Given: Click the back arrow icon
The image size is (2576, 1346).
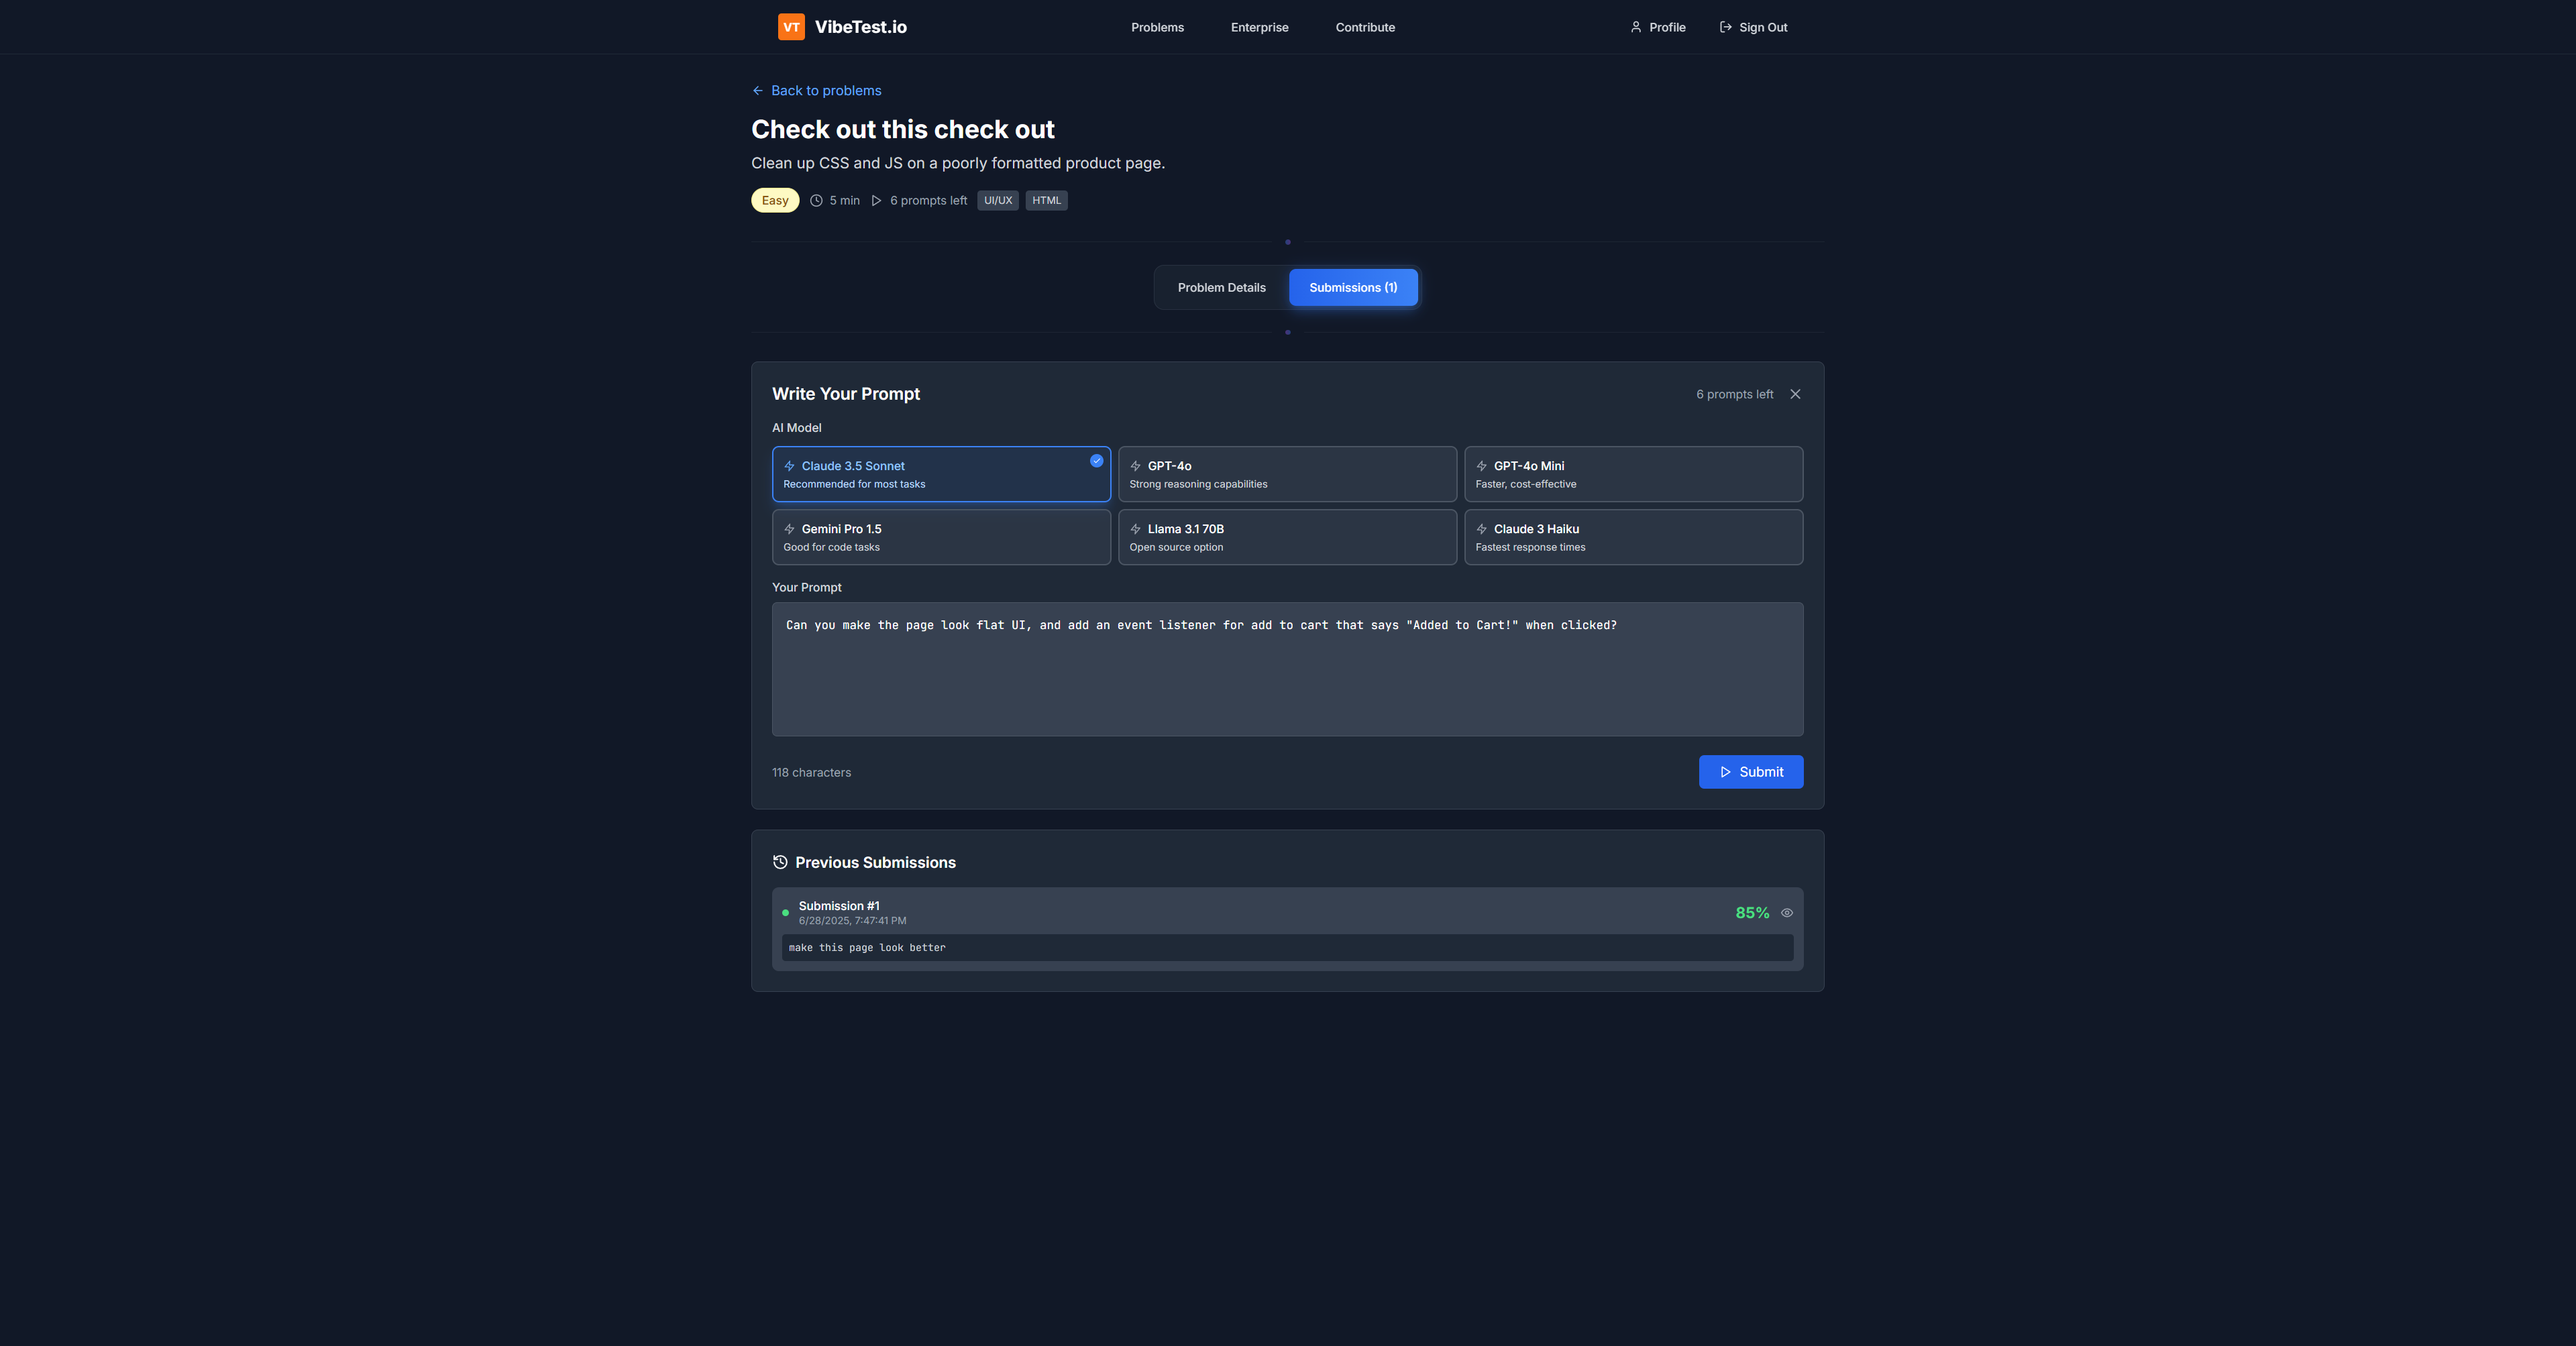Looking at the screenshot, I should point(758,91).
